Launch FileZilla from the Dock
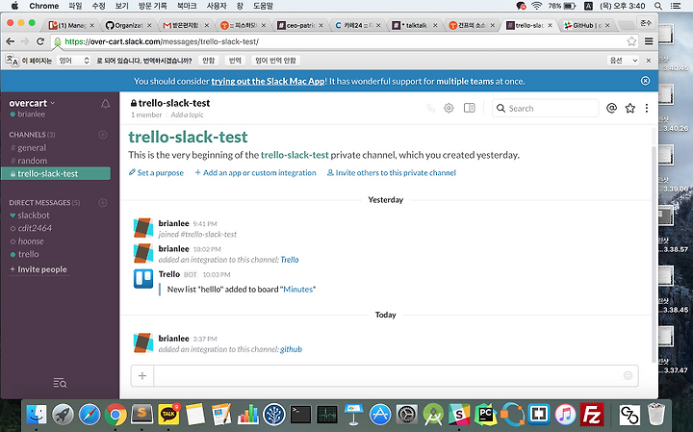 coord(592,415)
